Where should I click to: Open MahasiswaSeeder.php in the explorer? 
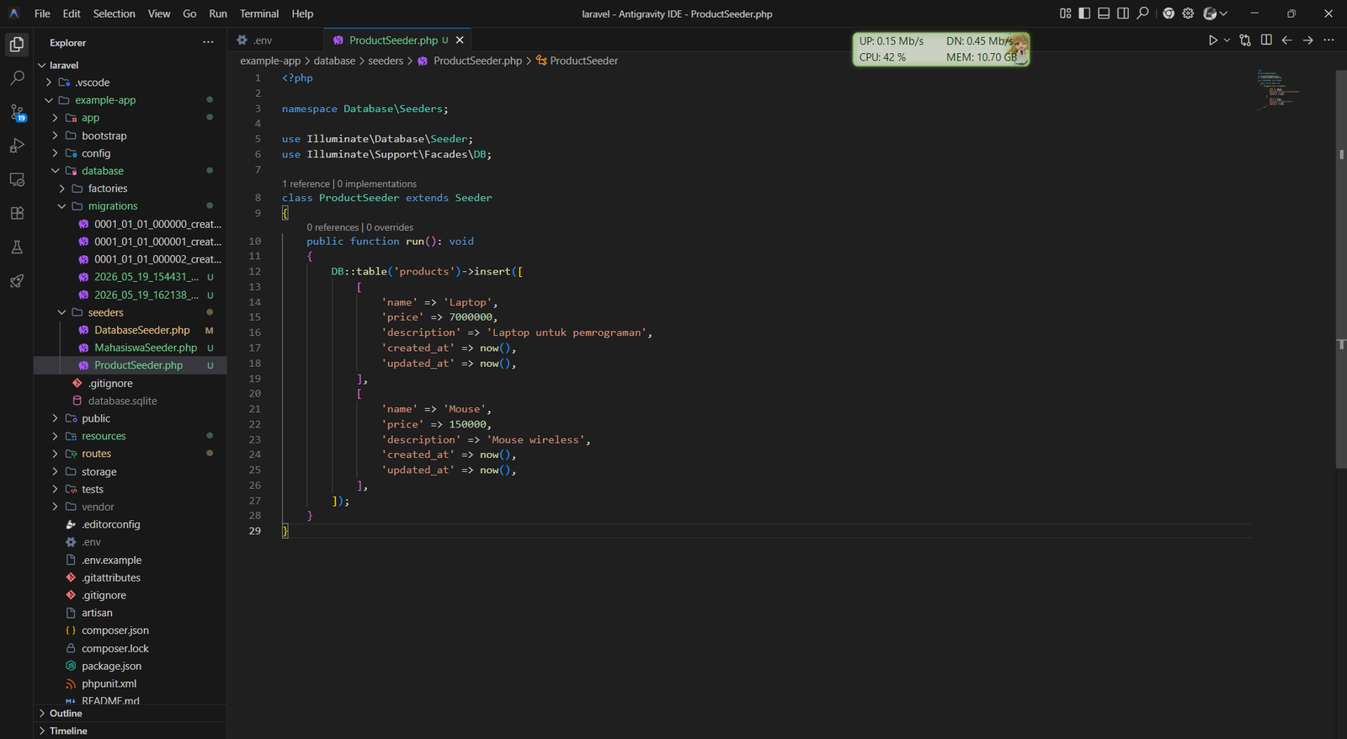click(x=146, y=348)
